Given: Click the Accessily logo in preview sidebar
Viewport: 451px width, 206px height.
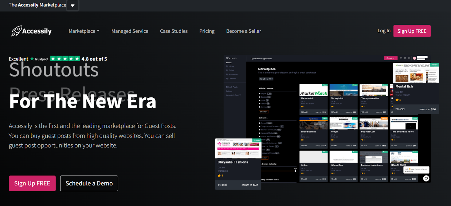Looking at the screenshot, I should 231,58.
